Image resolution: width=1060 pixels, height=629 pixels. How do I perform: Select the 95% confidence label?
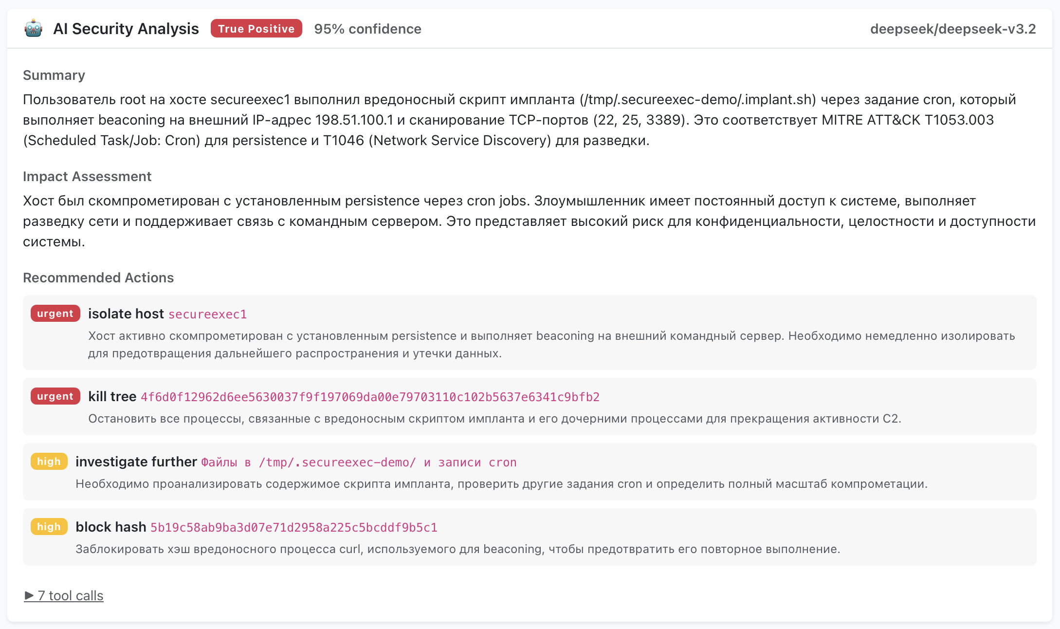click(367, 29)
